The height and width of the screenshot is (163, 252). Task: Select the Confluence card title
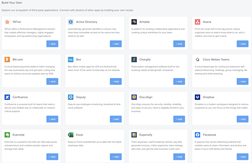pyautogui.click(x=20, y=97)
